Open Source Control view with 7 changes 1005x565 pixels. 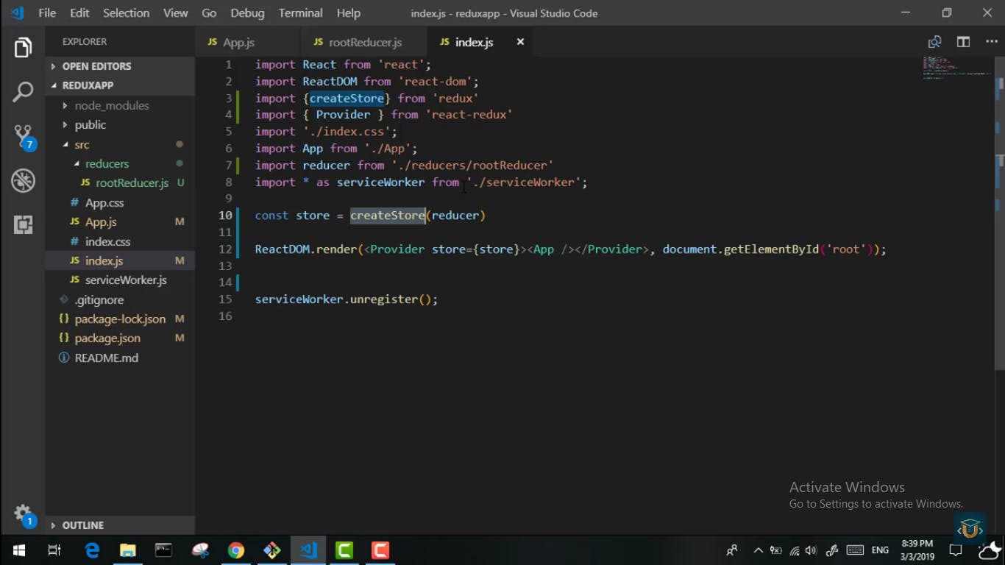click(23, 137)
